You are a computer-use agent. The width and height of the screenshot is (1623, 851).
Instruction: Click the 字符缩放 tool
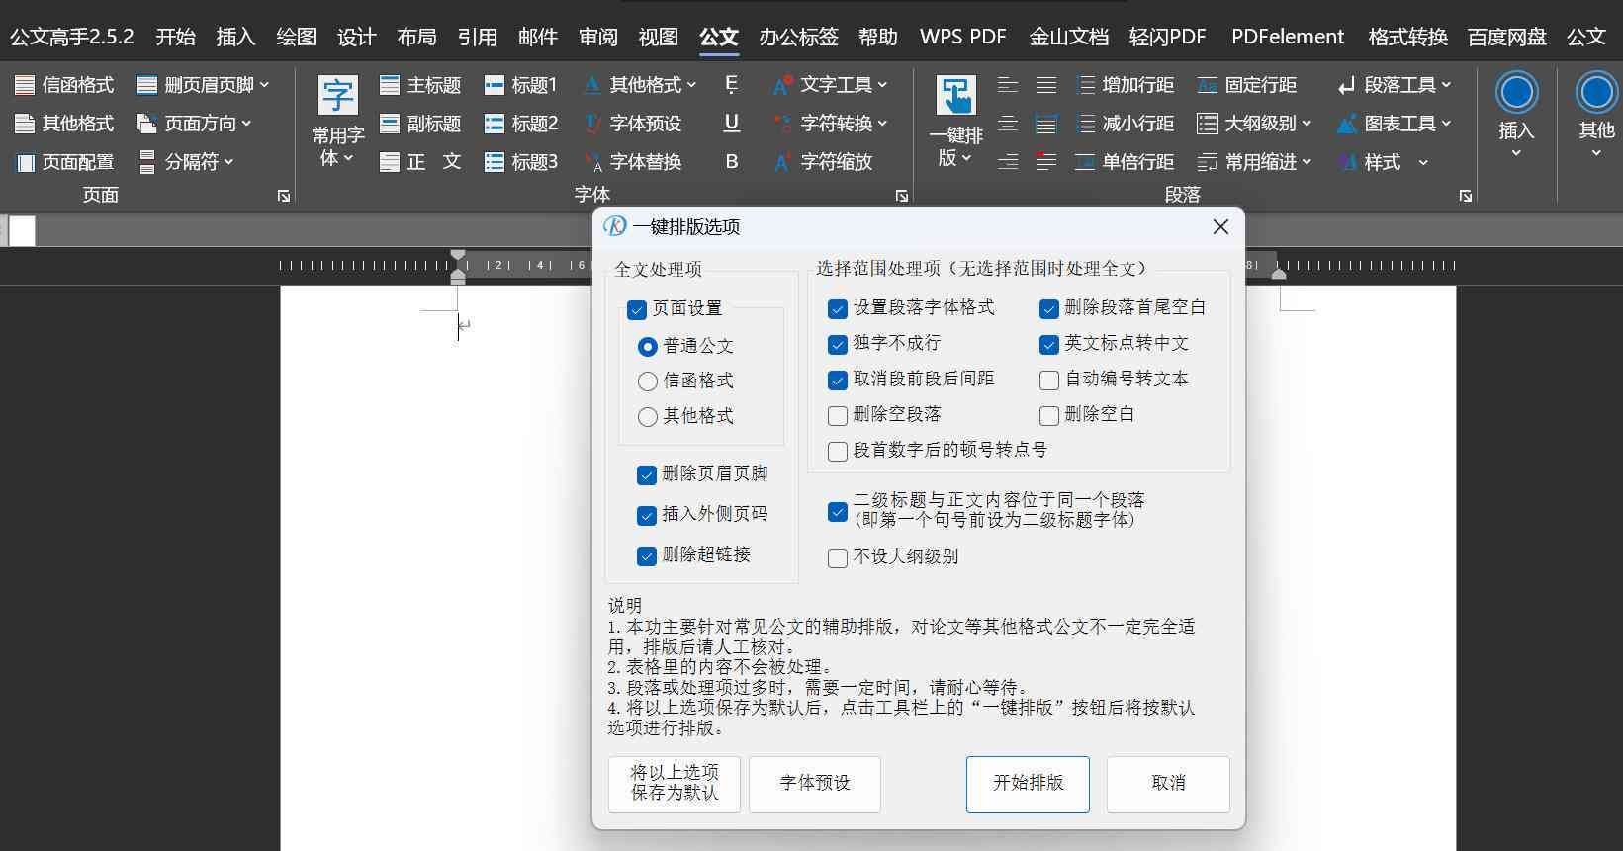(823, 162)
